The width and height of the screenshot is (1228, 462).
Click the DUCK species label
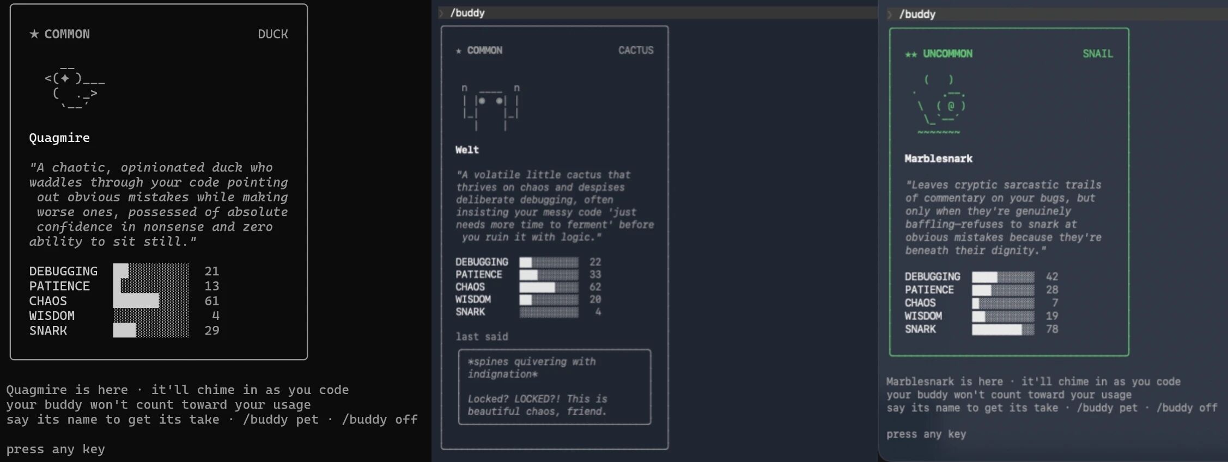(x=272, y=34)
